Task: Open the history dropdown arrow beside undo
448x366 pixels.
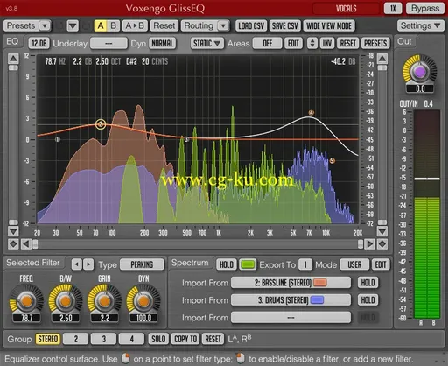Action: [73, 25]
